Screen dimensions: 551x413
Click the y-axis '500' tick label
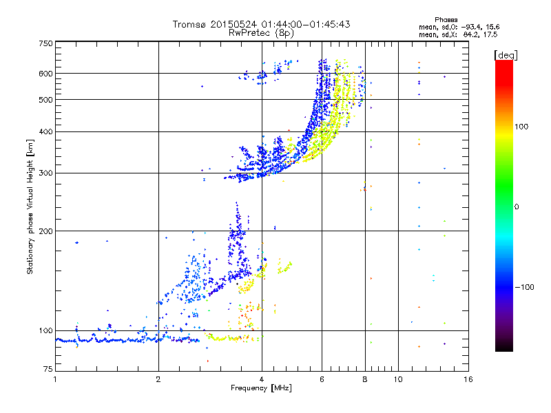(46, 100)
